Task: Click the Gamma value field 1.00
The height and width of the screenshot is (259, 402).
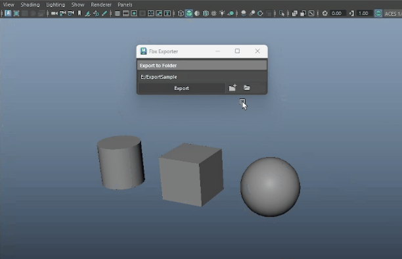Action: [x=364, y=13]
